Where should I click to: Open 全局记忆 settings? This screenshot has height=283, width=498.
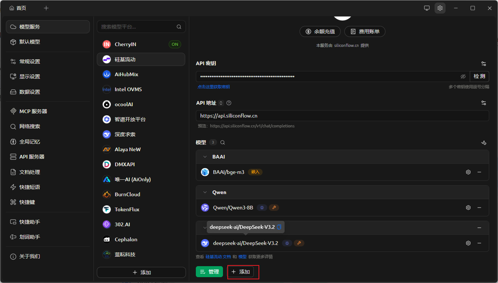click(48, 142)
